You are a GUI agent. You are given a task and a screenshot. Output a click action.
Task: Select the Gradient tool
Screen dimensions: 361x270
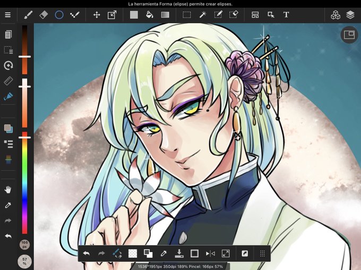click(165, 15)
